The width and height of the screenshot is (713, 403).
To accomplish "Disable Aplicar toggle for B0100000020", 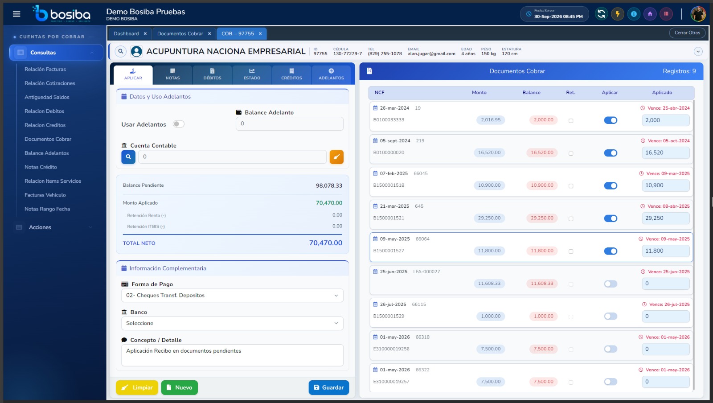I will [x=611, y=153].
